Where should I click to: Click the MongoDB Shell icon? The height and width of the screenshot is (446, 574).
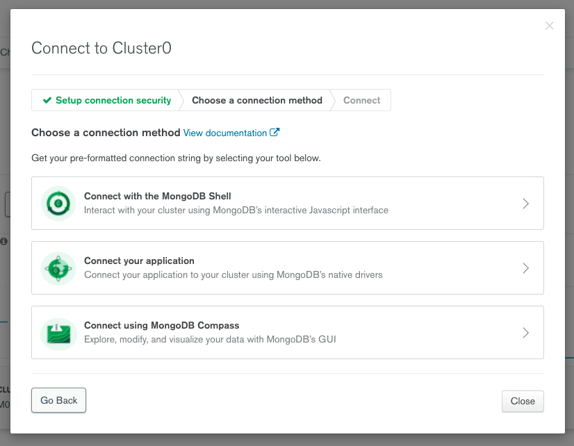[x=58, y=204]
